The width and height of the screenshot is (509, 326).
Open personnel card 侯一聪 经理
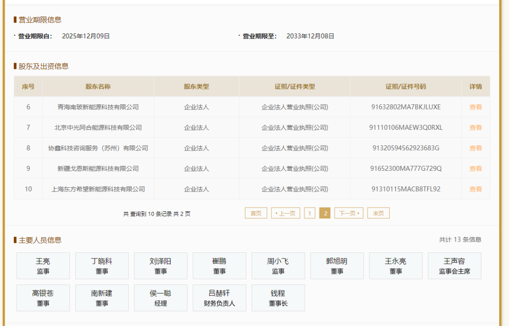(161, 298)
